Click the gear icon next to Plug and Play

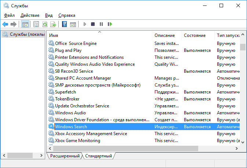tap(51, 50)
